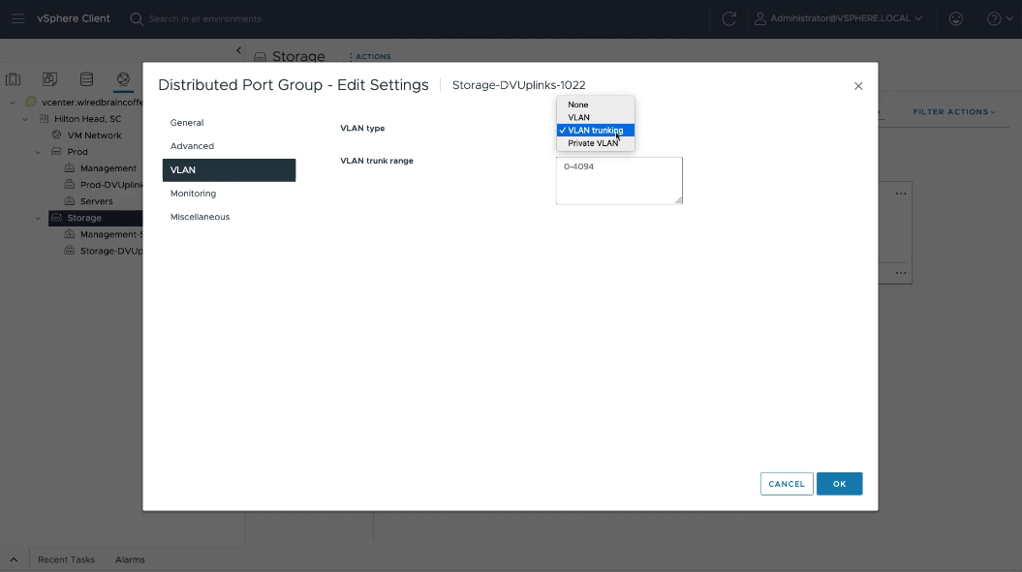Open the General settings tab
The image size is (1022, 572).
pos(187,123)
